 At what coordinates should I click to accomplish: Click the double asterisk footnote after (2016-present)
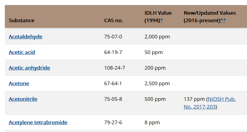click(223, 20)
